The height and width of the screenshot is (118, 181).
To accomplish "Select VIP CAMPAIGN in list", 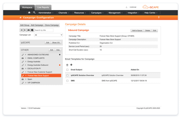I will (34, 83).
